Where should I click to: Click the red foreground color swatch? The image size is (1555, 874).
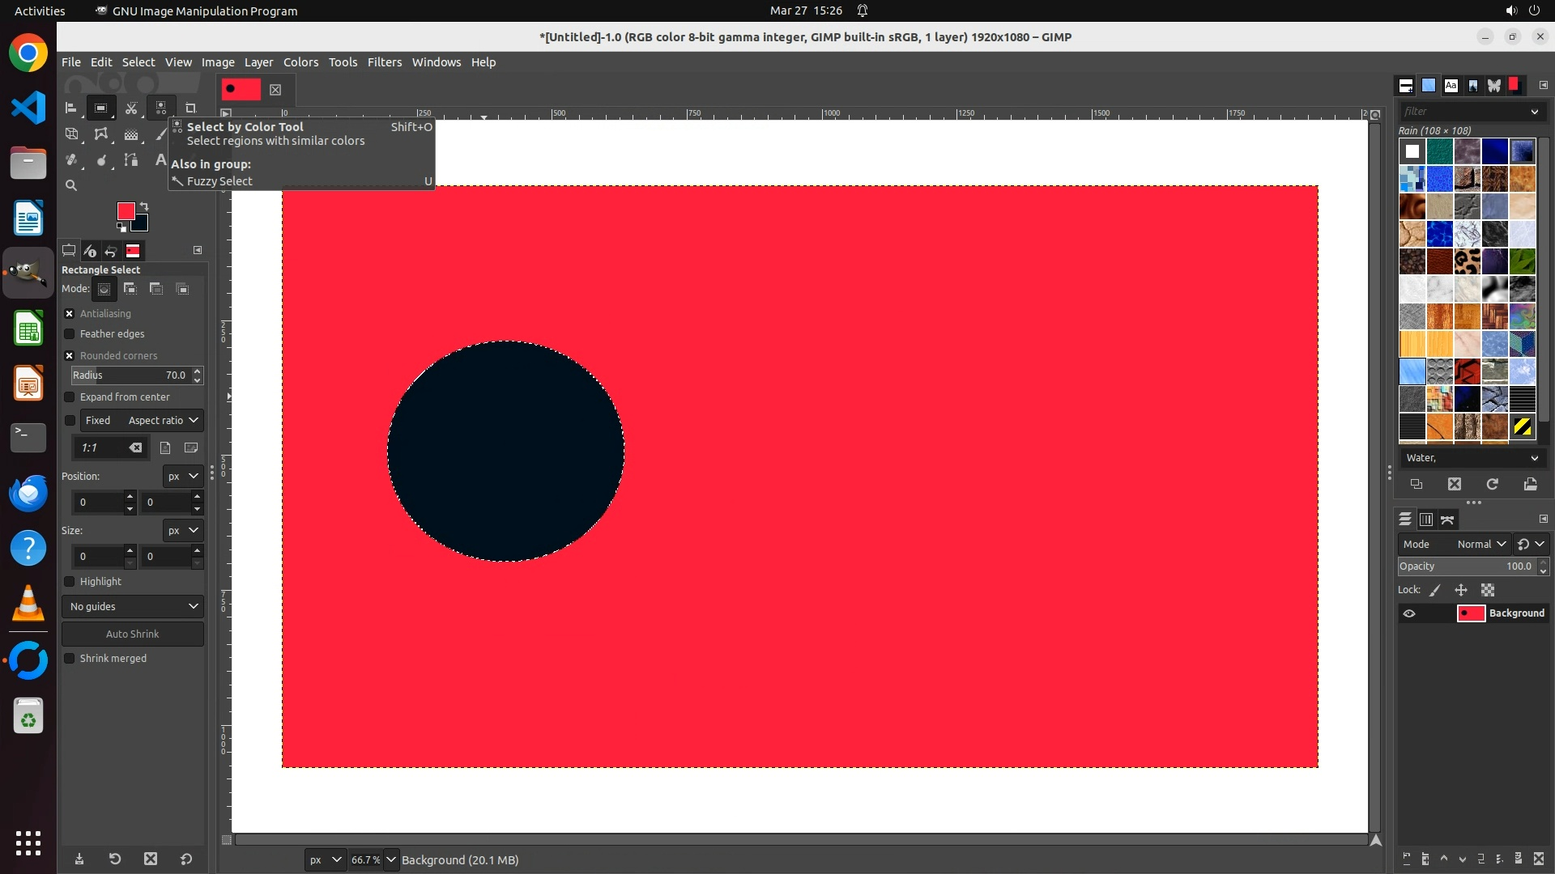point(126,211)
